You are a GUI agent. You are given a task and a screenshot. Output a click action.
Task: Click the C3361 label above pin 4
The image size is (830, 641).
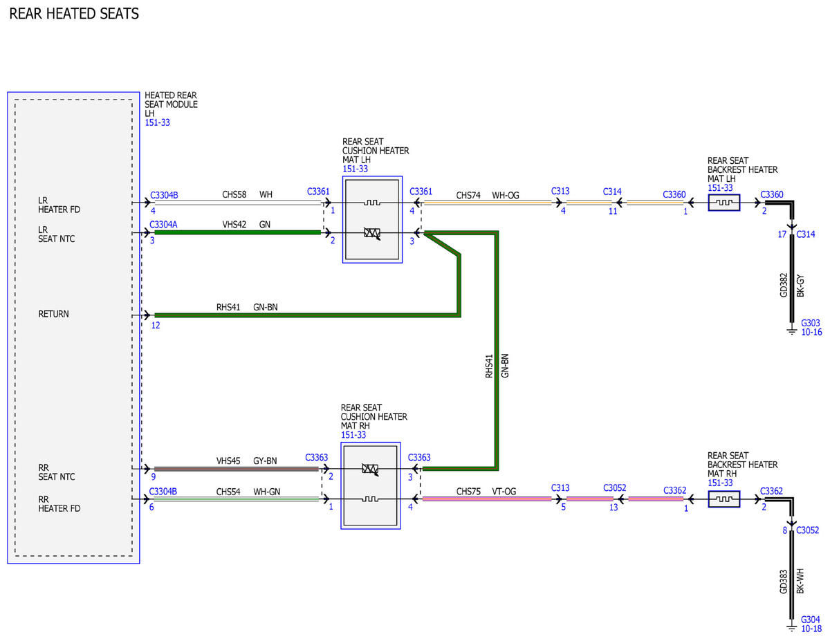point(421,191)
